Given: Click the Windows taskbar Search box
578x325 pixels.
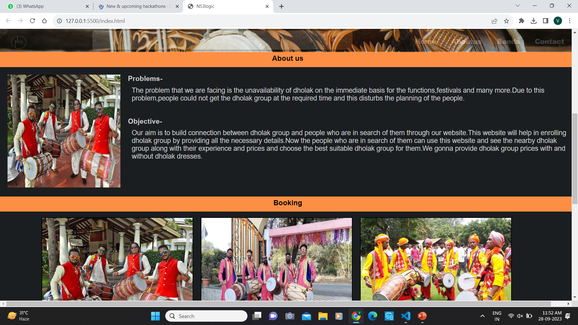Looking at the screenshot, I should [x=207, y=316].
